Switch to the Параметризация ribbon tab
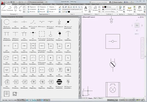Screen dimensions: 147x102 (x=36, y=4)
